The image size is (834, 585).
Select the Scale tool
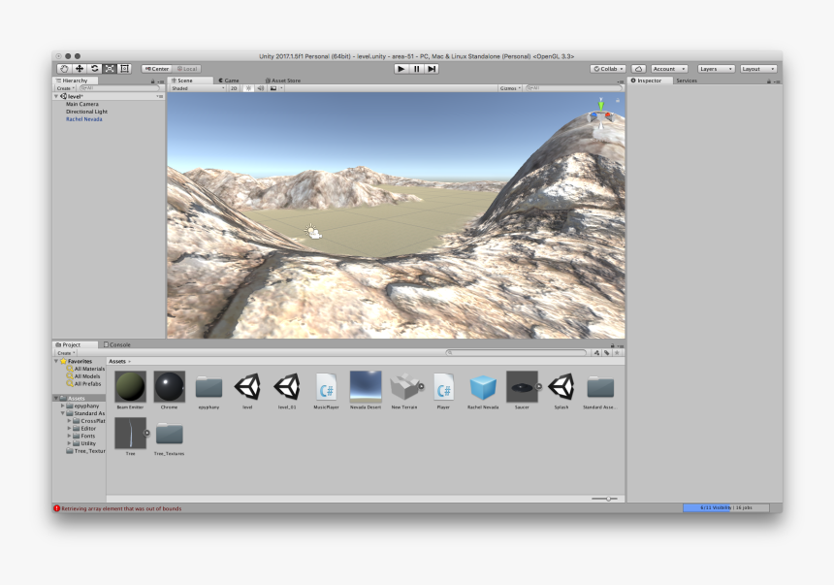[x=109, y=68]
